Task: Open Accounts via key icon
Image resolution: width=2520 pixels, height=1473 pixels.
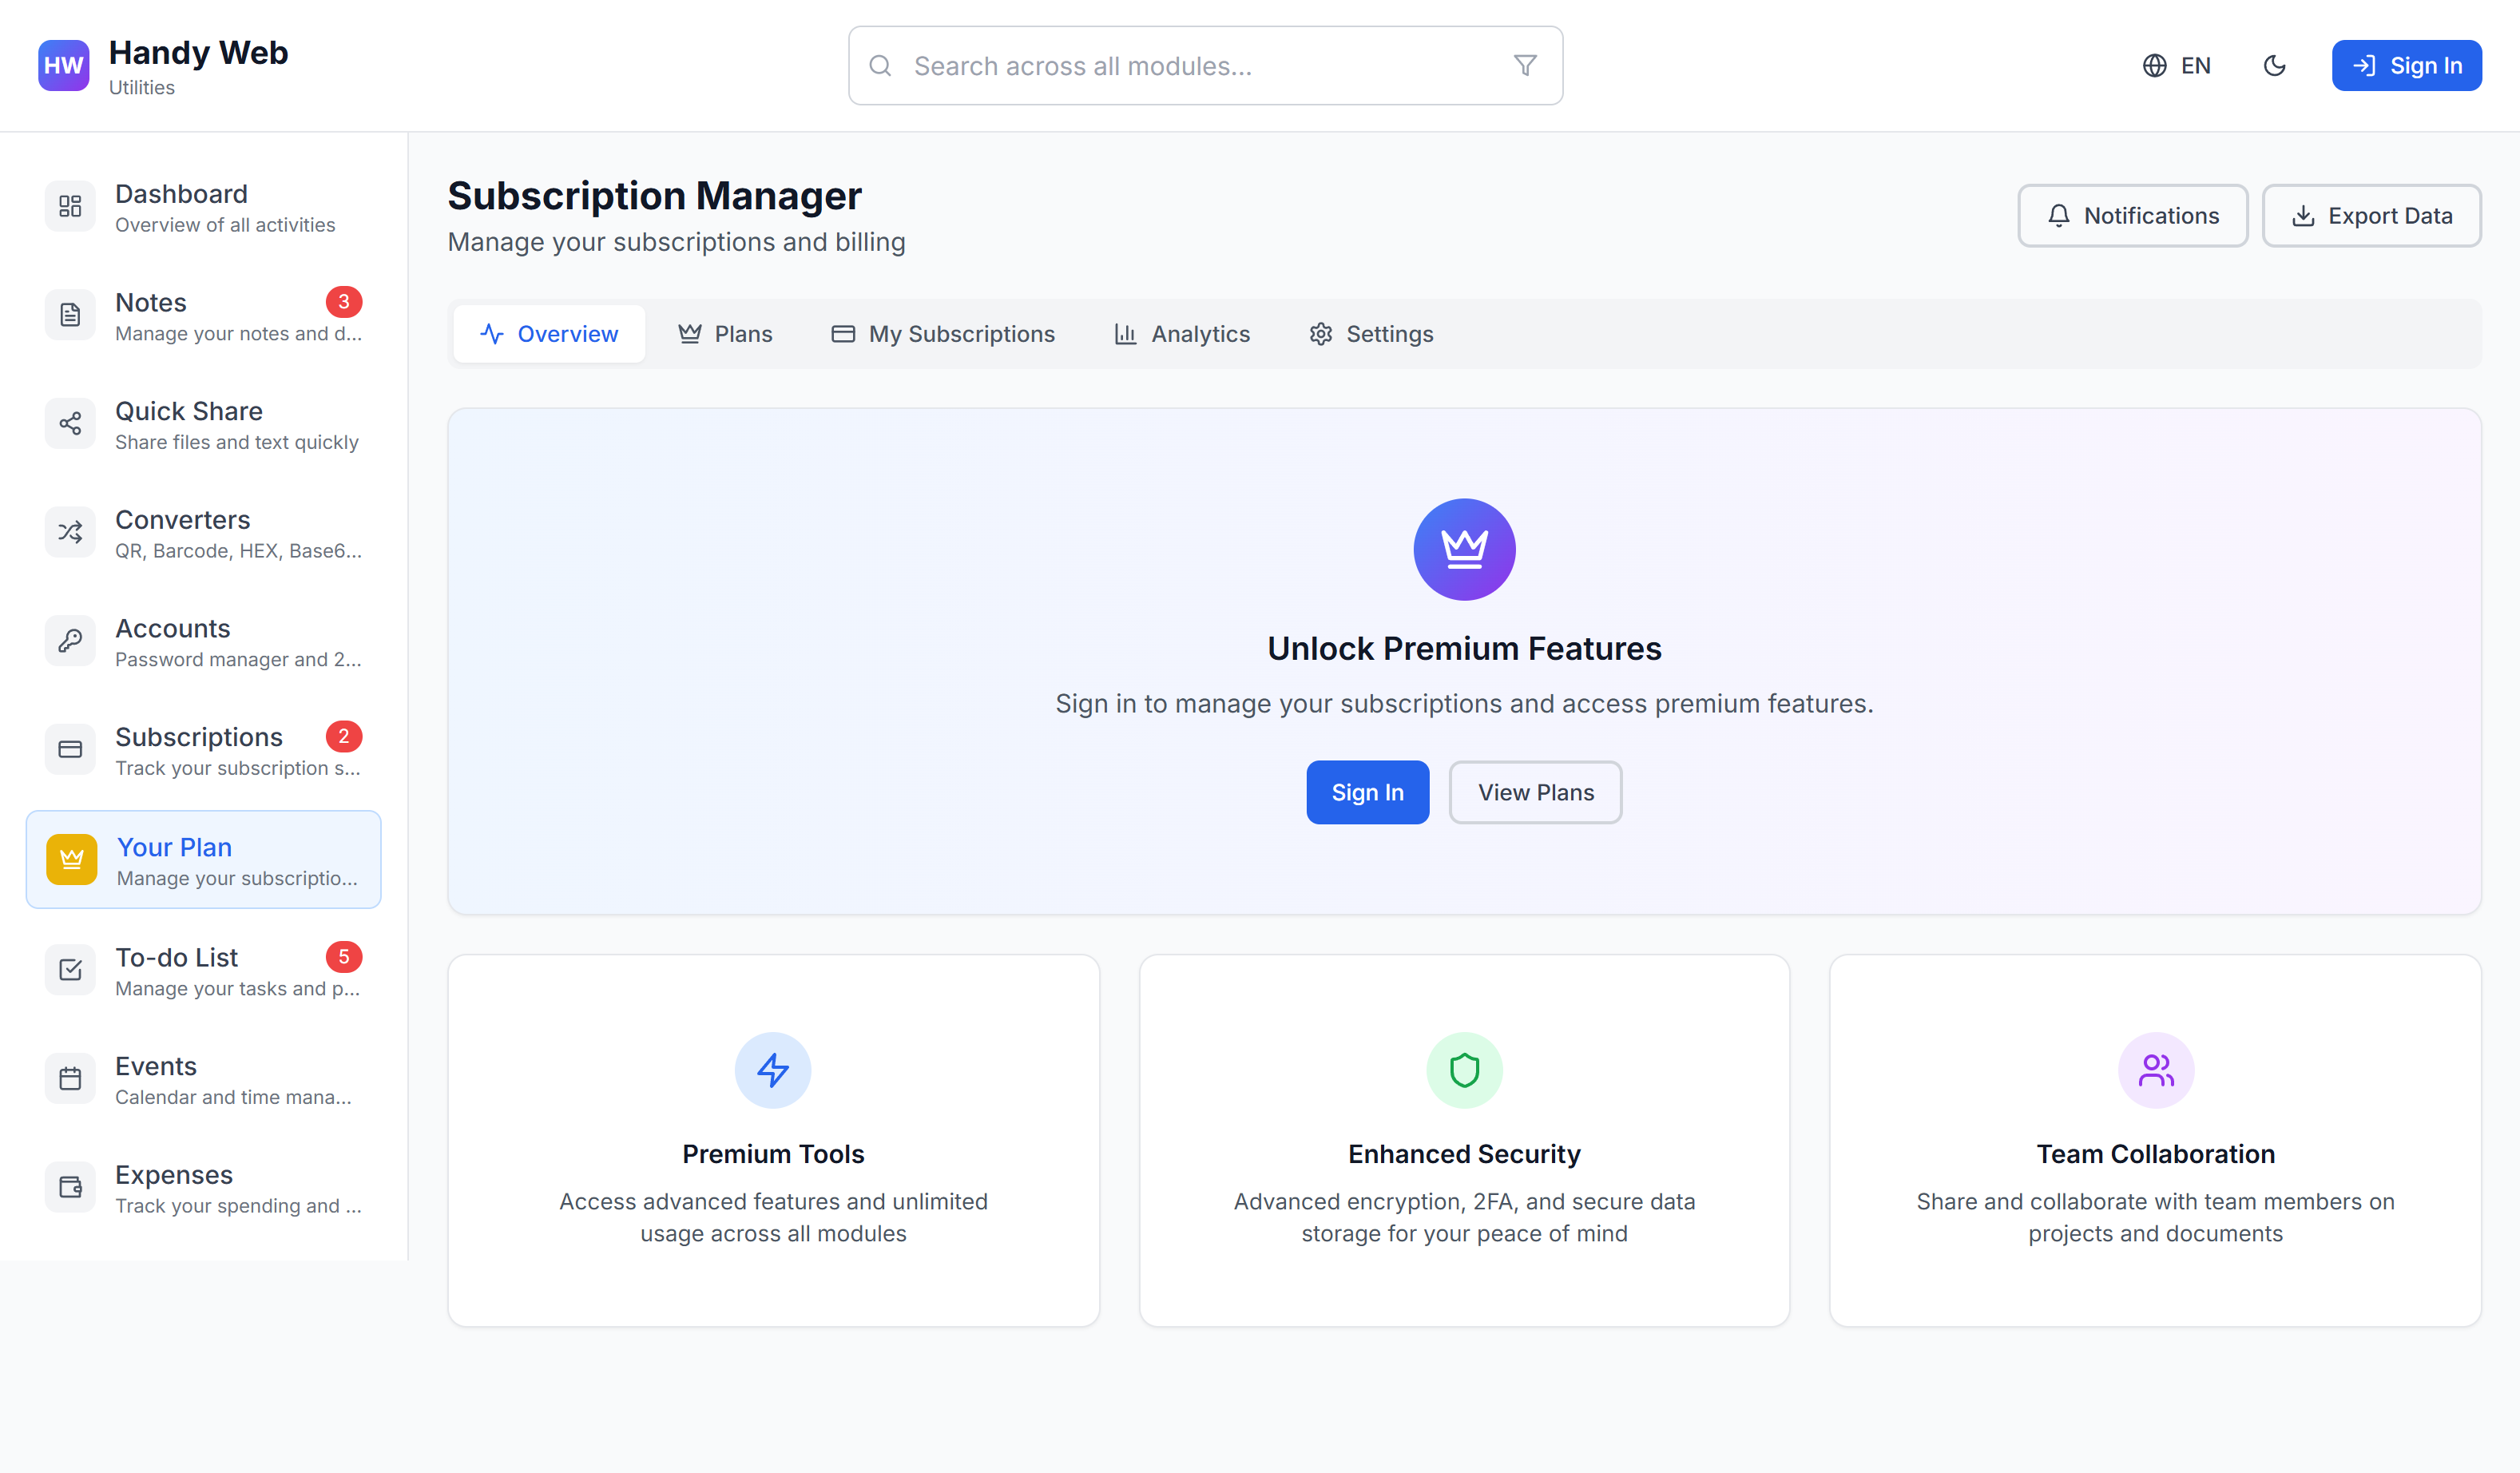Action: coord(70,641)
